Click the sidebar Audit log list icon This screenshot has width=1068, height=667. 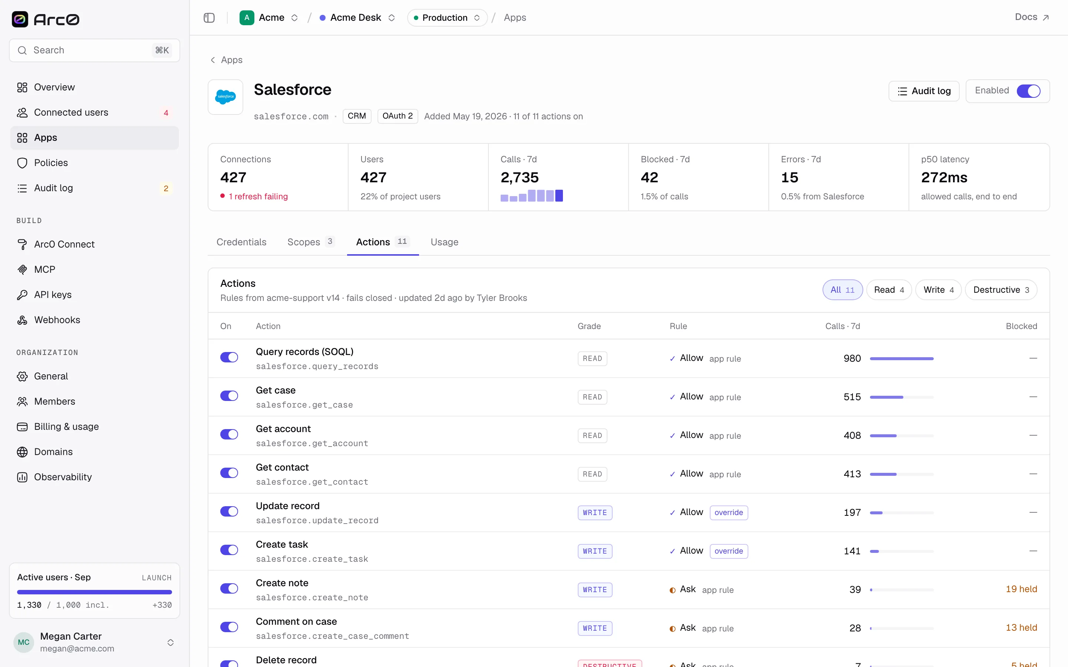[22, 188]
